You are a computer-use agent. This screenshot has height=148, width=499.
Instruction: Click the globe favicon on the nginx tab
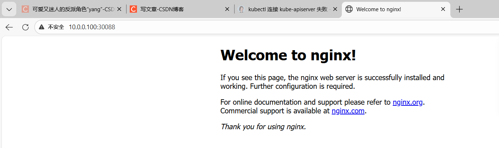(349, 9)
